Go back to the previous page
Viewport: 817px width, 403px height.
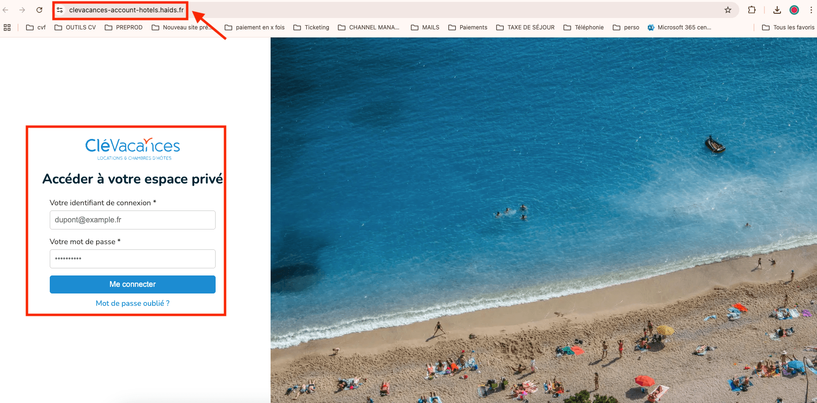(x=6, y=10)
